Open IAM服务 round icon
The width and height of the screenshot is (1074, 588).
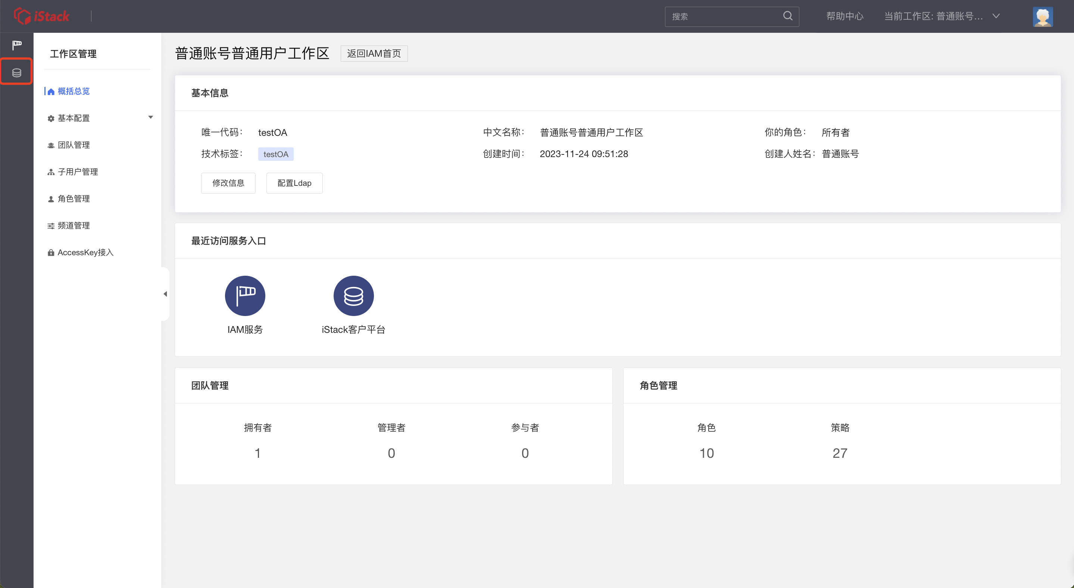coord(245,295)
